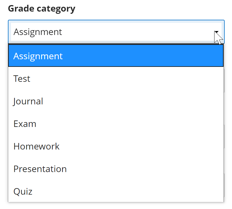The height and width of the screenshot is (209, 232).
Task: Click the selected Assignment text in the closed box
Action: (38, 32)
